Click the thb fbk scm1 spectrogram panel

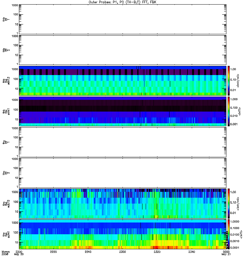122,111
